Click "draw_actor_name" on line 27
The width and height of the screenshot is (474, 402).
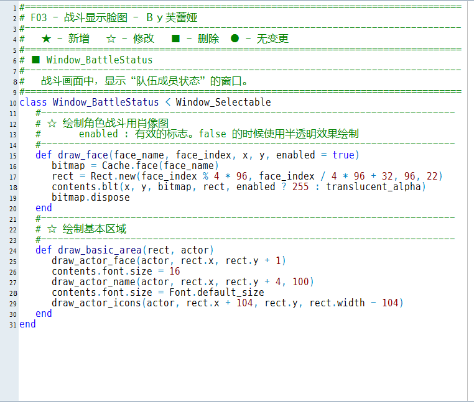(x=94, y=282)
